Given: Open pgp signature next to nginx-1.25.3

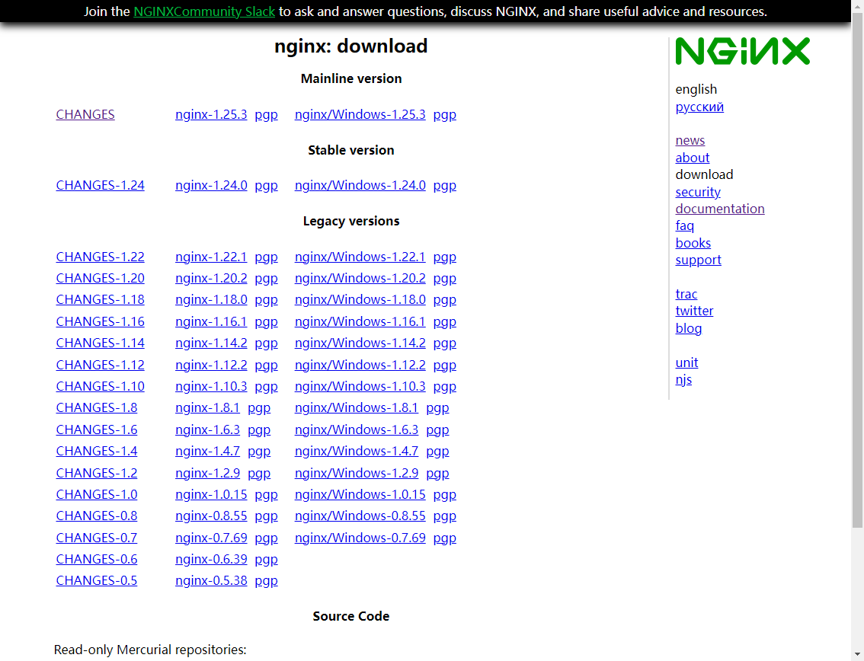Looking at the screenshot, I should pyautogui.click(x=266, y=114).
